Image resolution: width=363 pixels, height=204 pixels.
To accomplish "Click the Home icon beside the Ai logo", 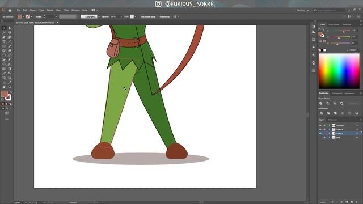I will click(10, 10).
